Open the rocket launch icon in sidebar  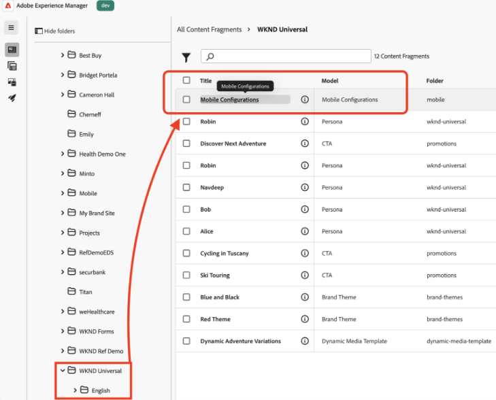12,98
